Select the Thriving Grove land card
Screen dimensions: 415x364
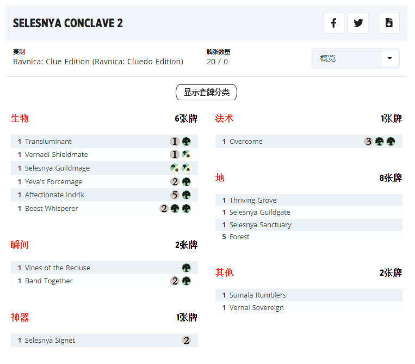252,201
